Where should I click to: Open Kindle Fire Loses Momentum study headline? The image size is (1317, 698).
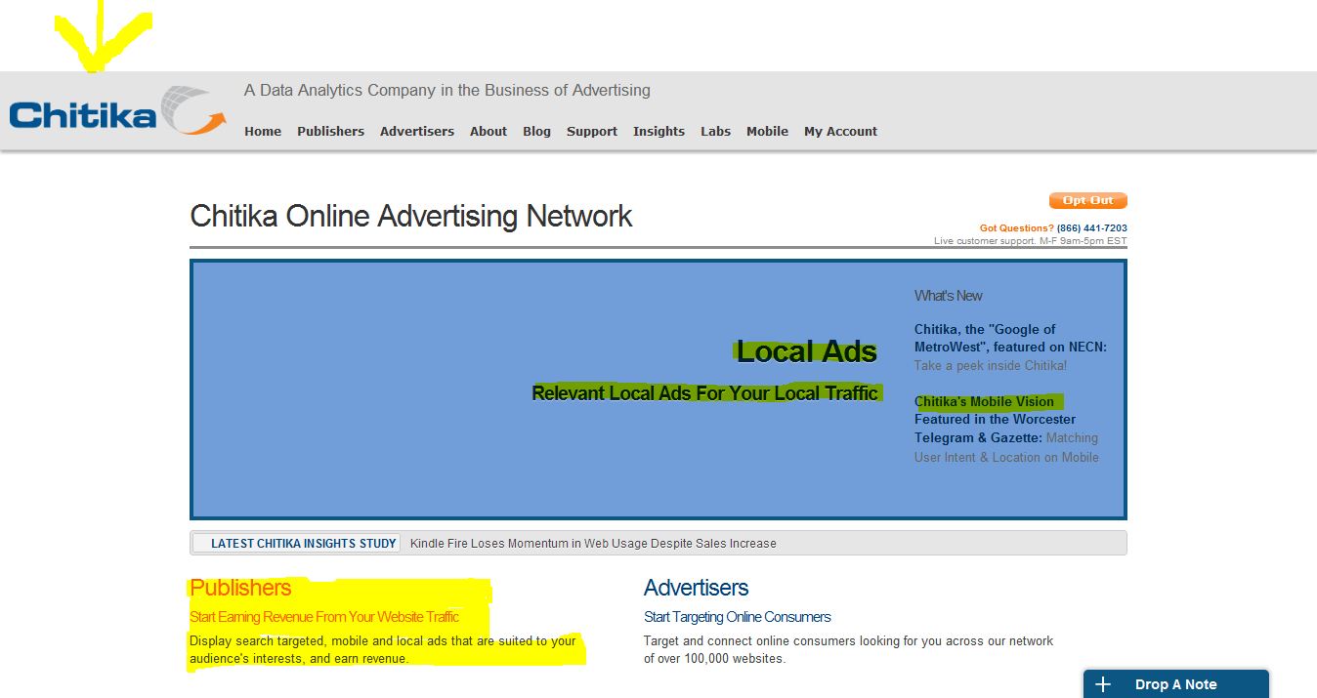pyautogui.click(x=593, y=543)
